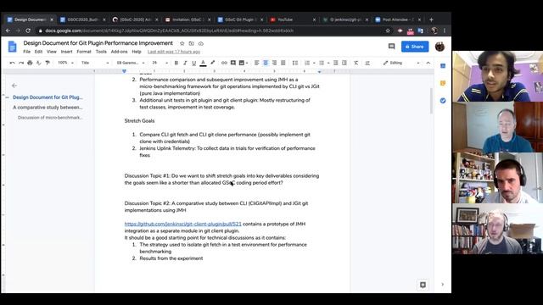543x305 pixels.
Task: Open the zoom level dropdown showing 100%
Action: (65, 63)
